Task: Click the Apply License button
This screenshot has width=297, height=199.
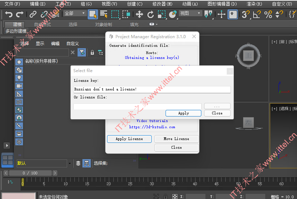Action: point(129,139)
